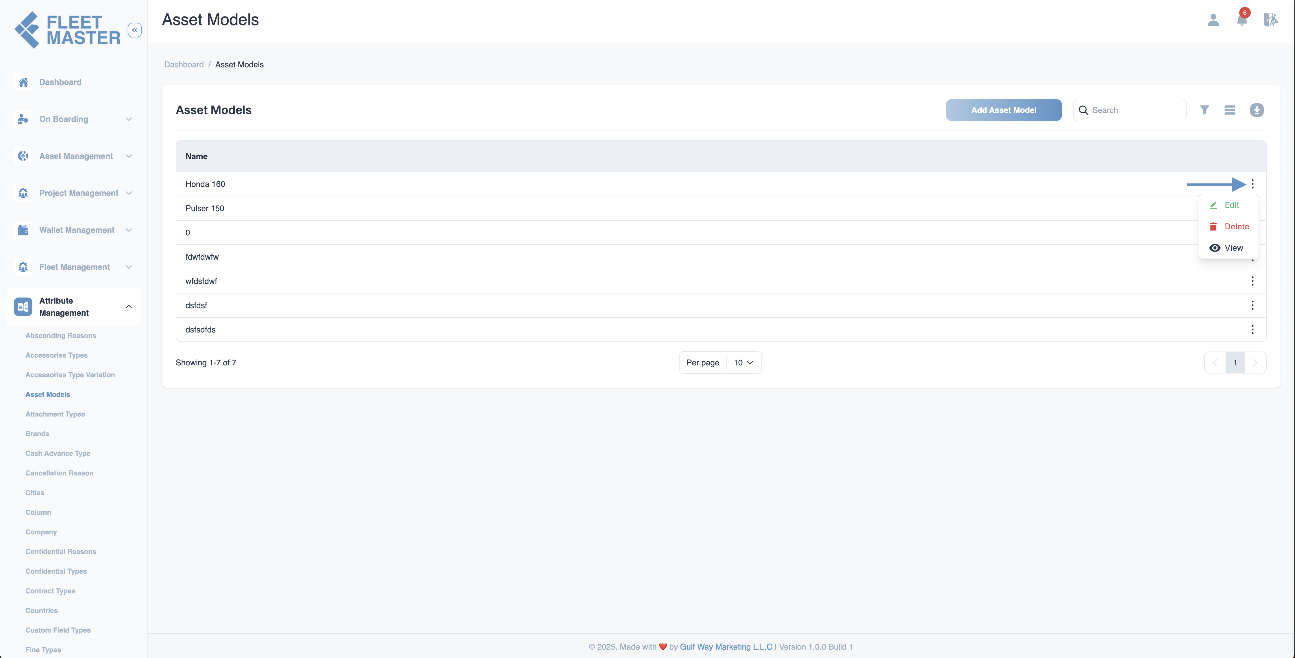Click the Dashboard sidebar label
The width and height of the screenshot is (1295, 658).
pyautogui.click(x=60, y=82)
